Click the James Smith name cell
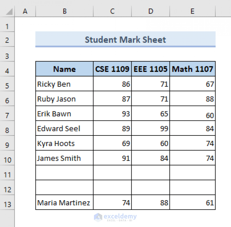The image size is (231, 227). 64,158
